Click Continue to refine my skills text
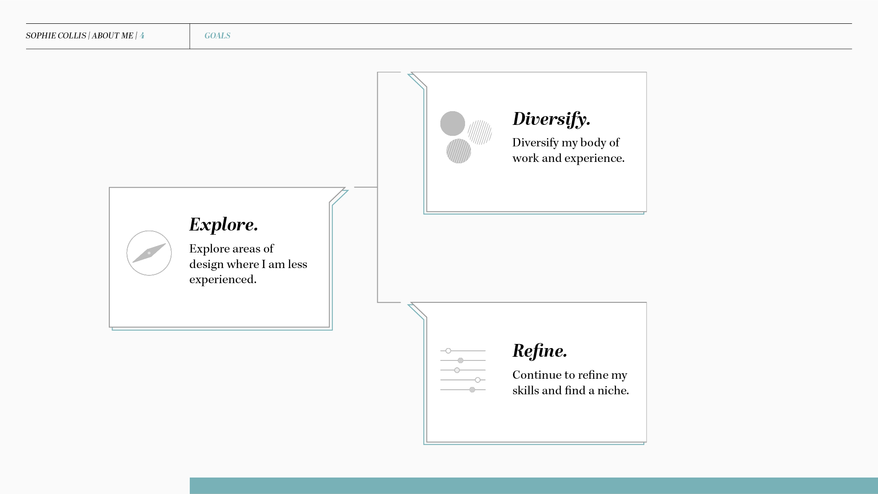 click(x=570, y=382)
